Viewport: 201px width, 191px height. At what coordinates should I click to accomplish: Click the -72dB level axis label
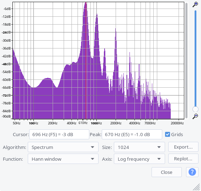pos(6,95)
